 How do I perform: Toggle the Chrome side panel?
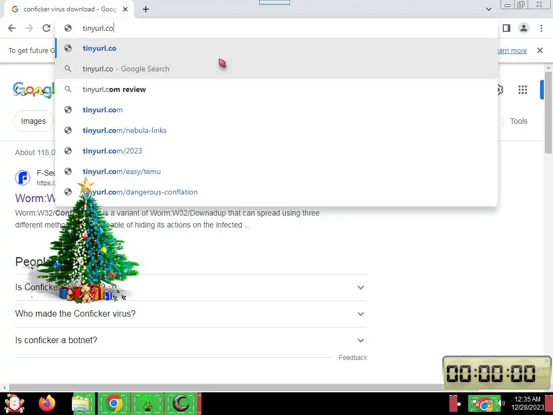[x=507, y=28]
